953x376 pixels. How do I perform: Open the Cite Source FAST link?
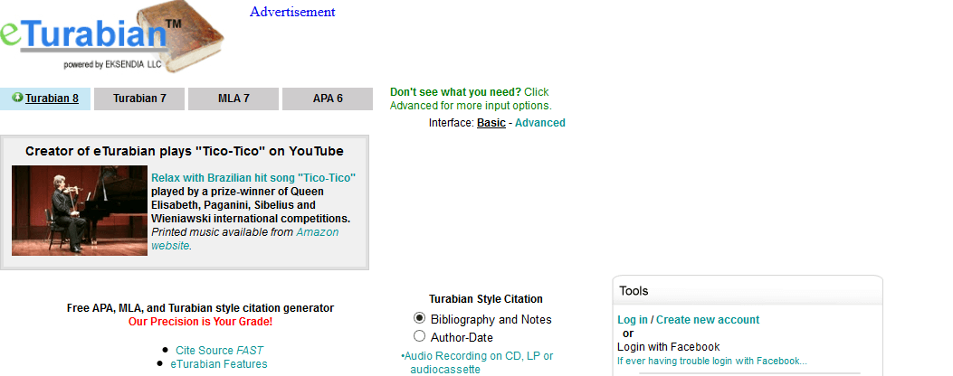click(x=220, y=350)
